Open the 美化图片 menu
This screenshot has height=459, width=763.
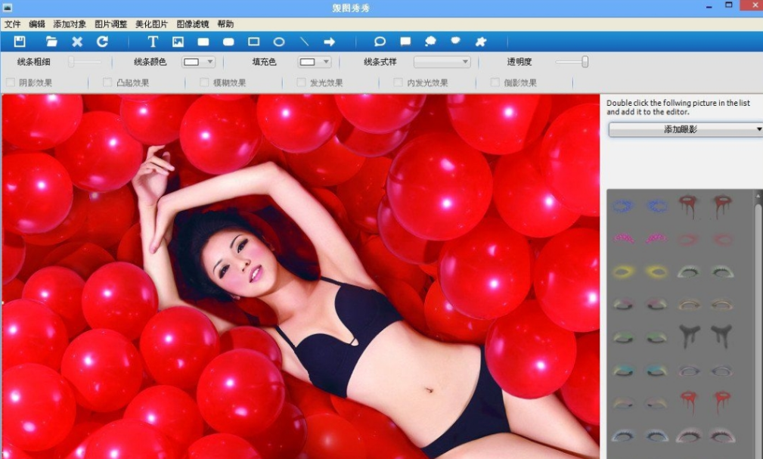pos(151,24)
